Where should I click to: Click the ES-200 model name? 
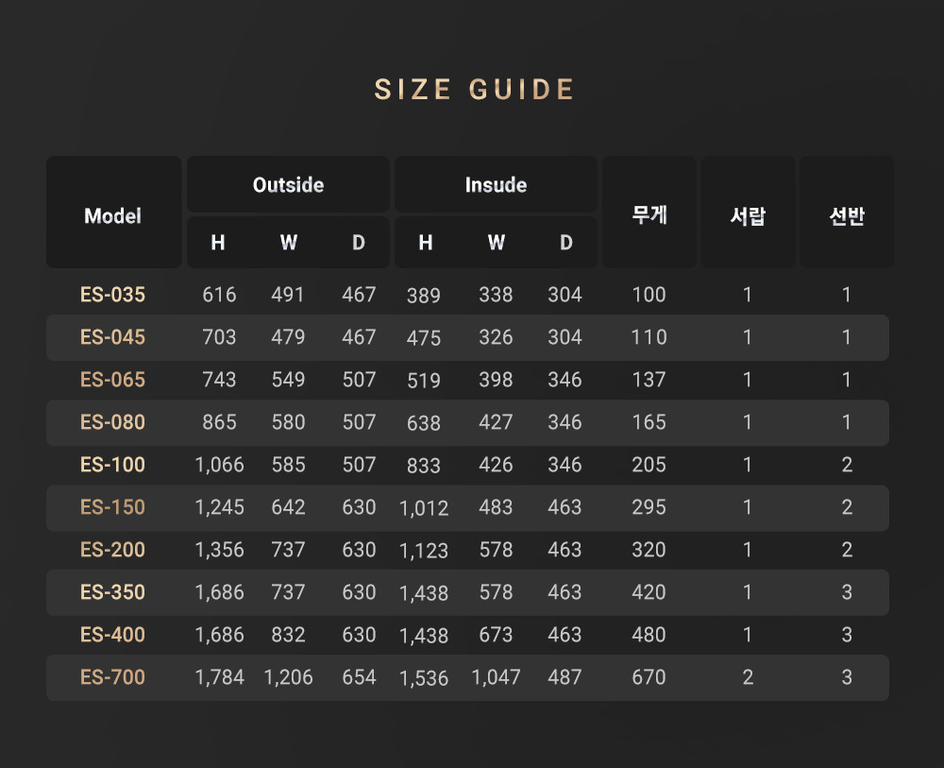tap(113, 550)
